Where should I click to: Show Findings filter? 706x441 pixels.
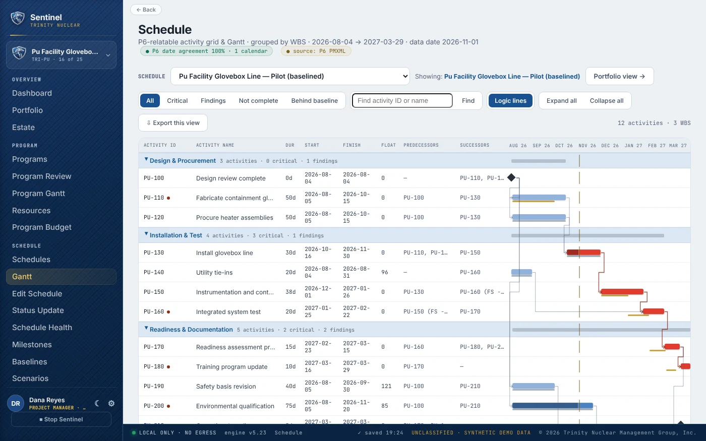coord(213,101)
